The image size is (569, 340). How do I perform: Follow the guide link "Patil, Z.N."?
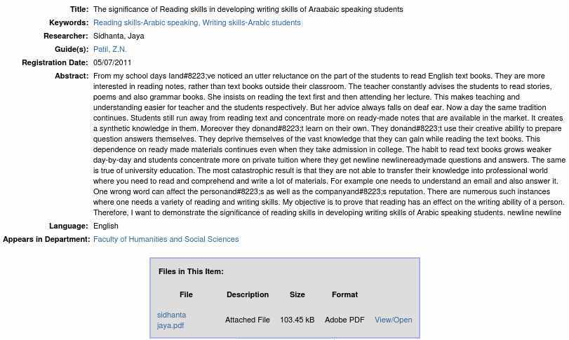coord(109,49)
